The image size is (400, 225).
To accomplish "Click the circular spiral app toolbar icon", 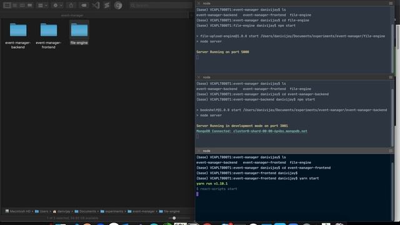I will click(118, 5).
